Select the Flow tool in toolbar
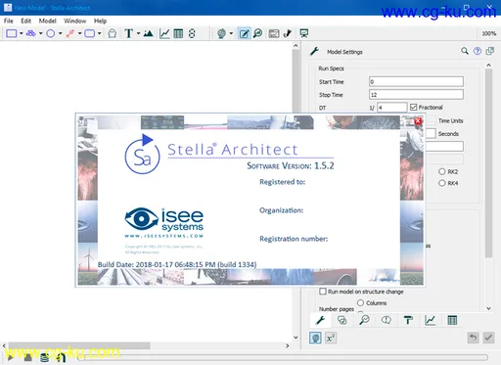Screen dimensions: 501x365 click(30, 33)
